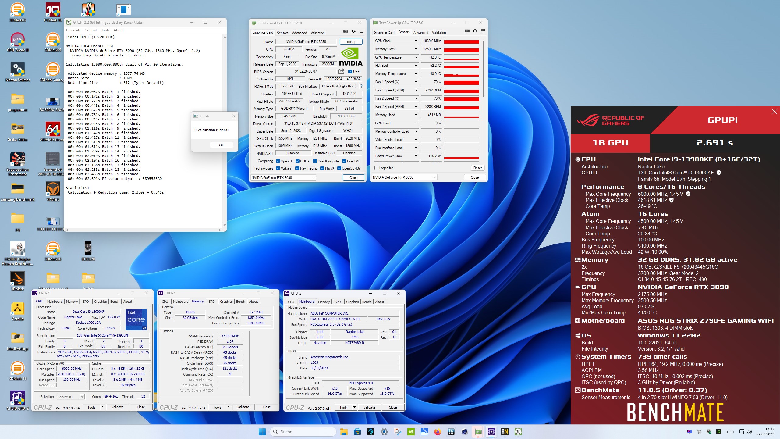Click OK in the Finish dialog
This screenshot has height=439, width=780.
pos(222,145)
